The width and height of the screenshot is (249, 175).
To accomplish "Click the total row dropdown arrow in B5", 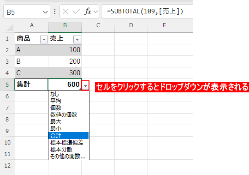I will (85, 86).
